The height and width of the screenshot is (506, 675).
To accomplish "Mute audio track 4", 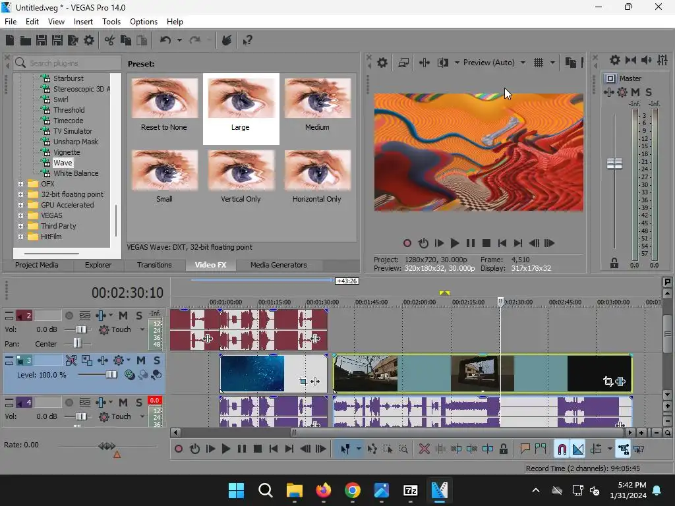I will click(123, 403).
